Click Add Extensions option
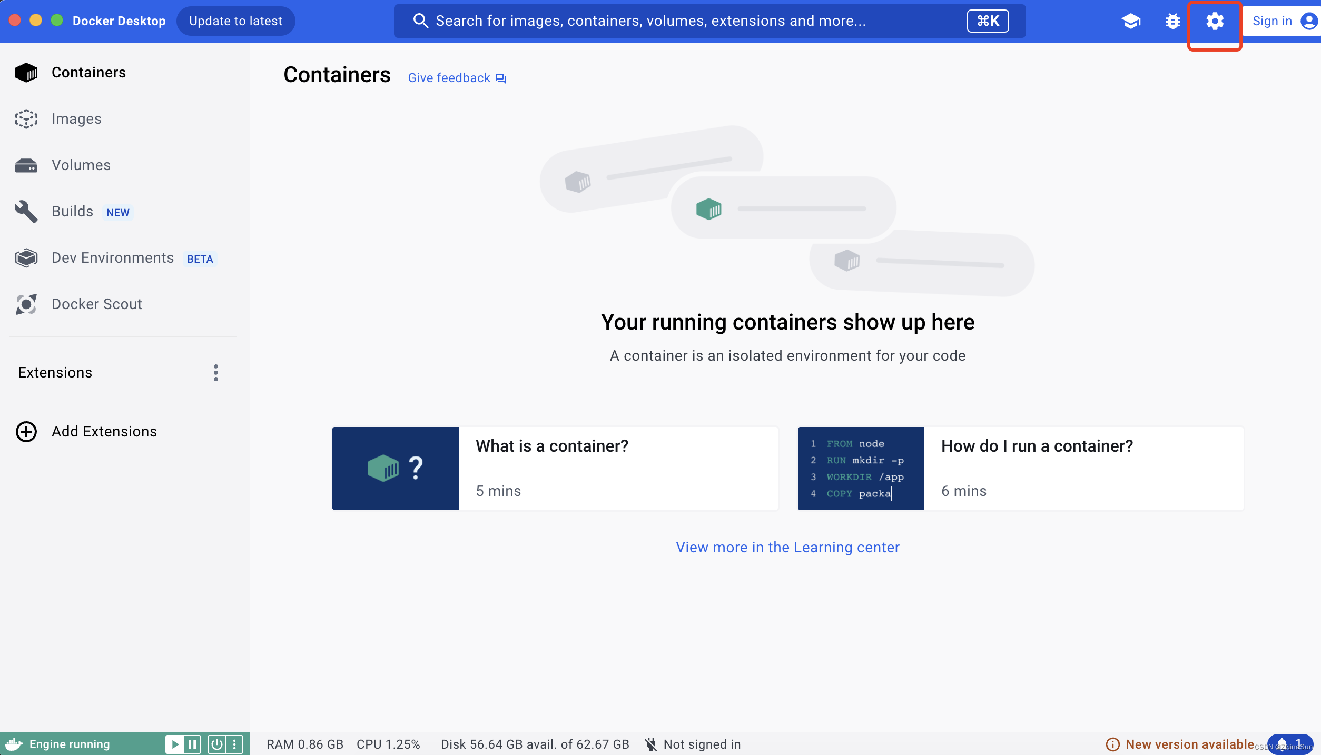 click(103, 431)
